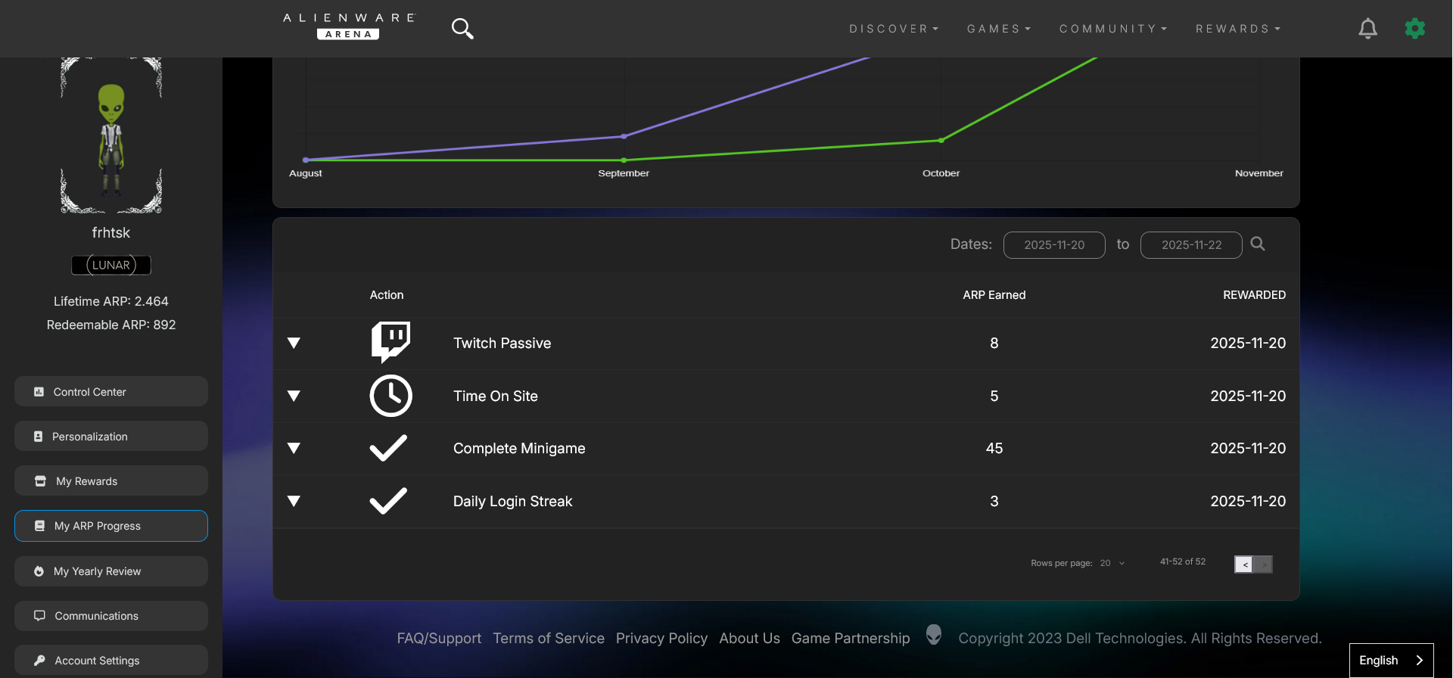Click the Alienware Arena logo
The width and height of the screenshot is (1453, 678).
[349, 26]
